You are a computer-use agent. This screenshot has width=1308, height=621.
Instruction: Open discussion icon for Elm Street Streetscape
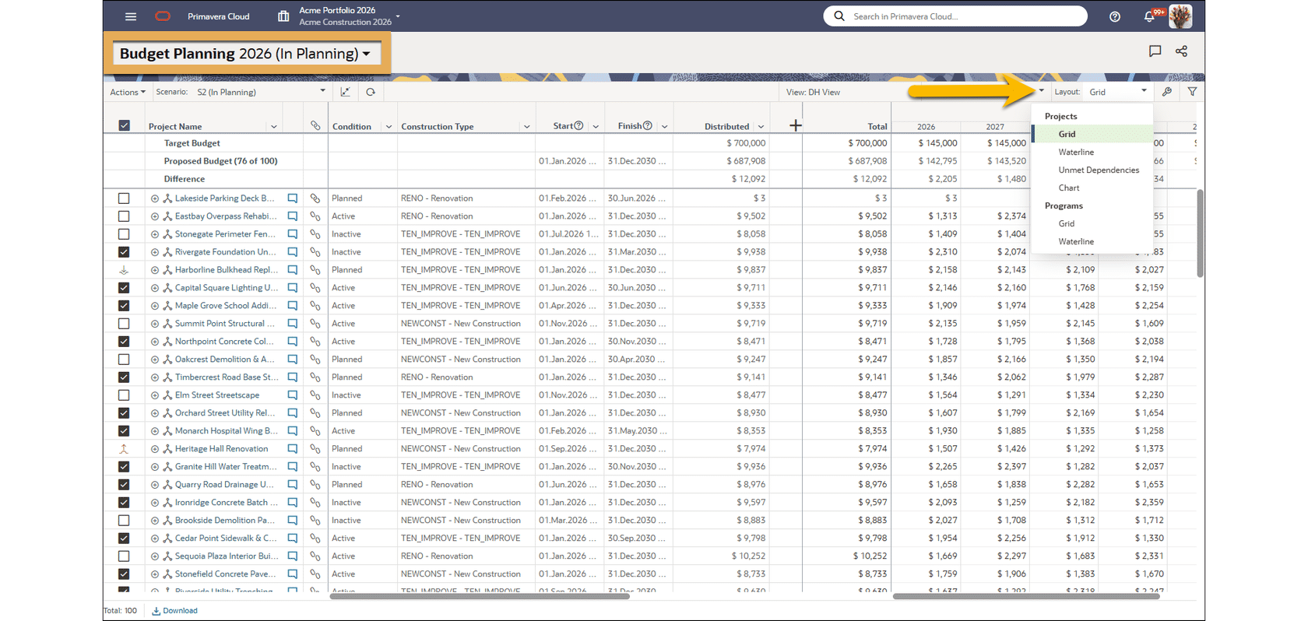click(293, 395)
